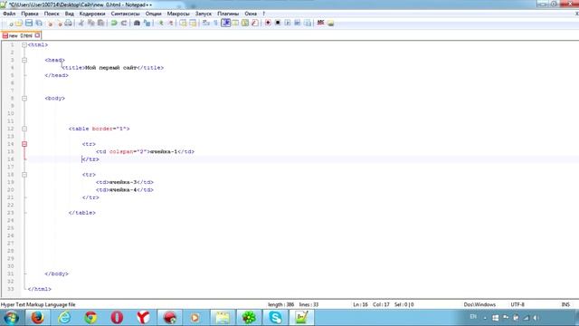Open the Файл menu
The image size is (579, 326).
(9, 14)
